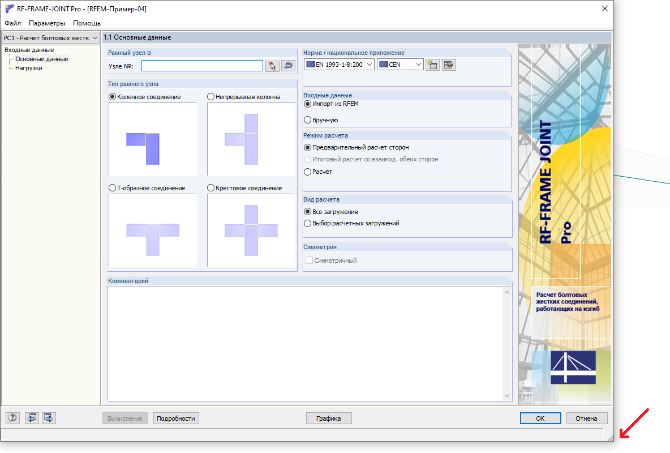Click the new national annex icon
The width and height of the screenshot is (670, 453).
(x=432, y=65)
